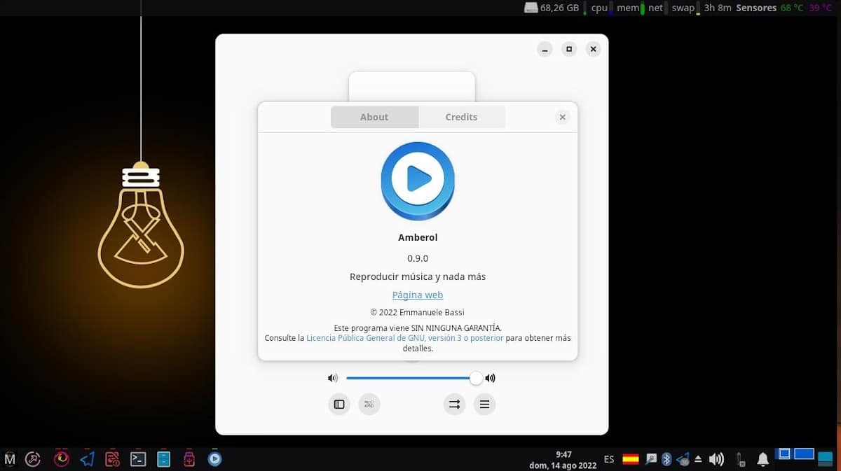
Task: Click the show desktop button
Action: tap(826, 459)
